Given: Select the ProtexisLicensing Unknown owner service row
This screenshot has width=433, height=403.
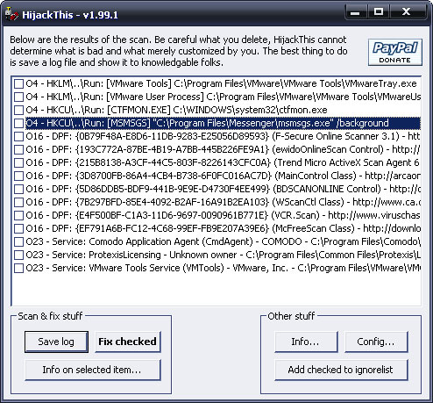Looking at the screenshot, I should pos(224,255).
